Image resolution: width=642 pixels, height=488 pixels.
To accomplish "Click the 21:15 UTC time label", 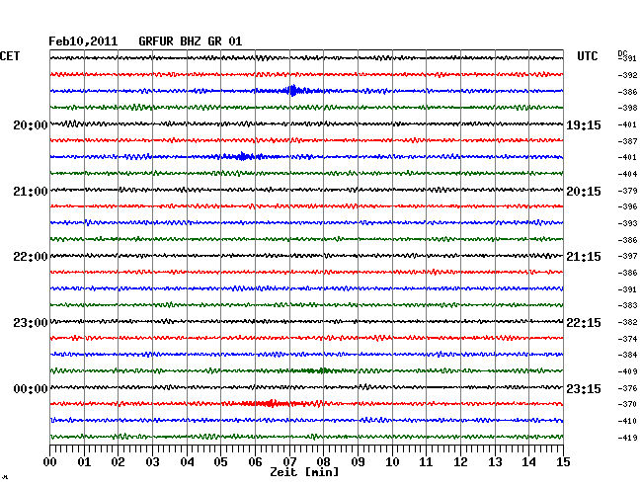I will point(584,257).
